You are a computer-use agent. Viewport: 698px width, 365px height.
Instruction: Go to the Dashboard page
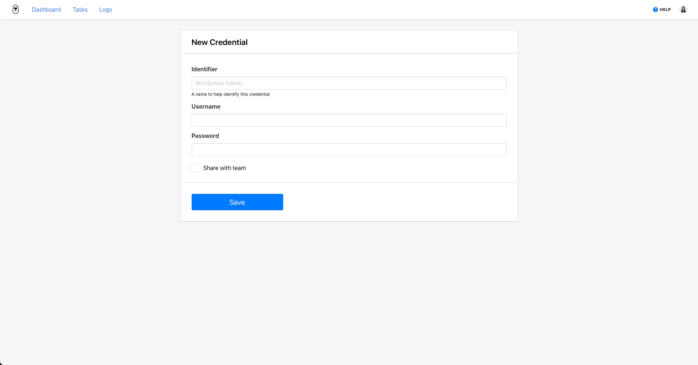coord(46,10)
